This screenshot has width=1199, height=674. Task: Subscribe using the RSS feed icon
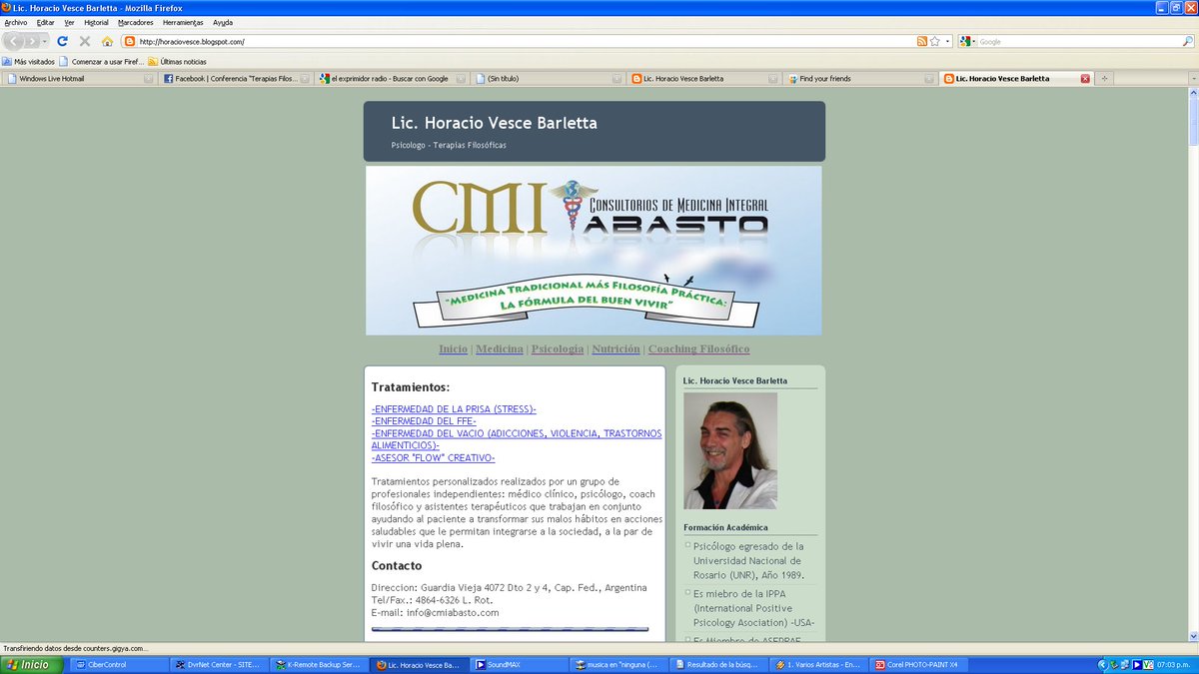922,42
